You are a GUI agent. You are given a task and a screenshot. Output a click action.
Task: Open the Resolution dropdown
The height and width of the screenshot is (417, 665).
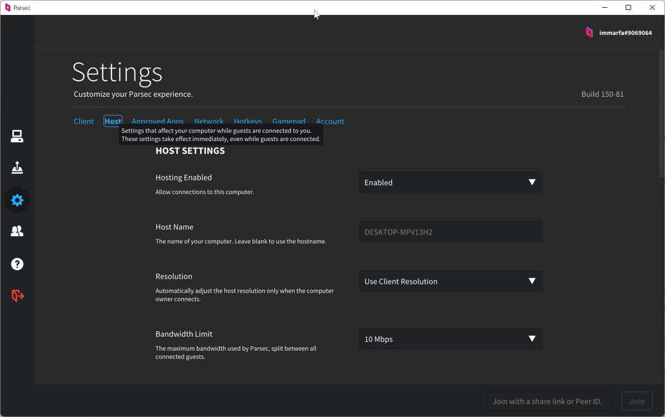[451, 282]
